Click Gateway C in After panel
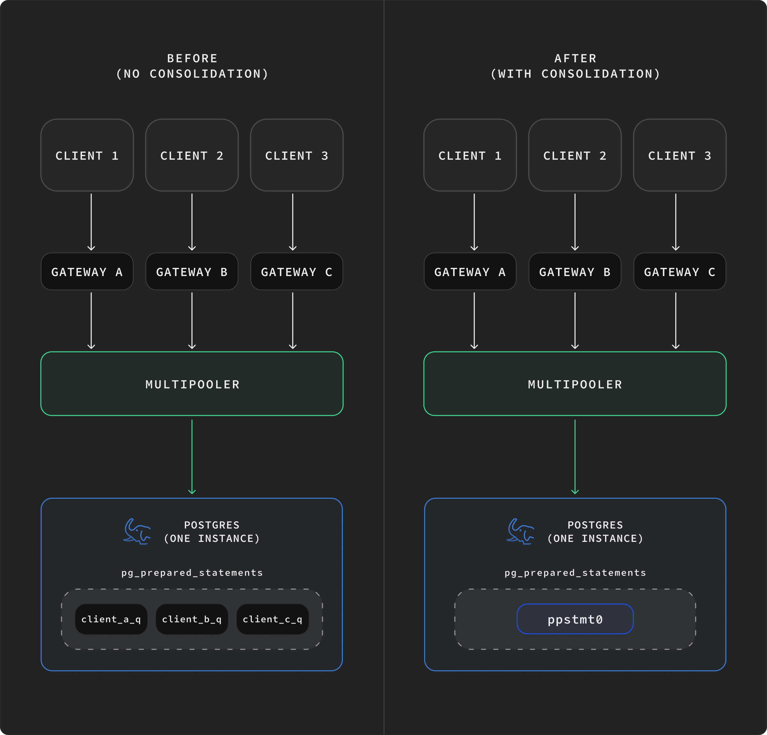Viewport: 767px width, 735px height. pyautogui.click(x=680, y=272)
